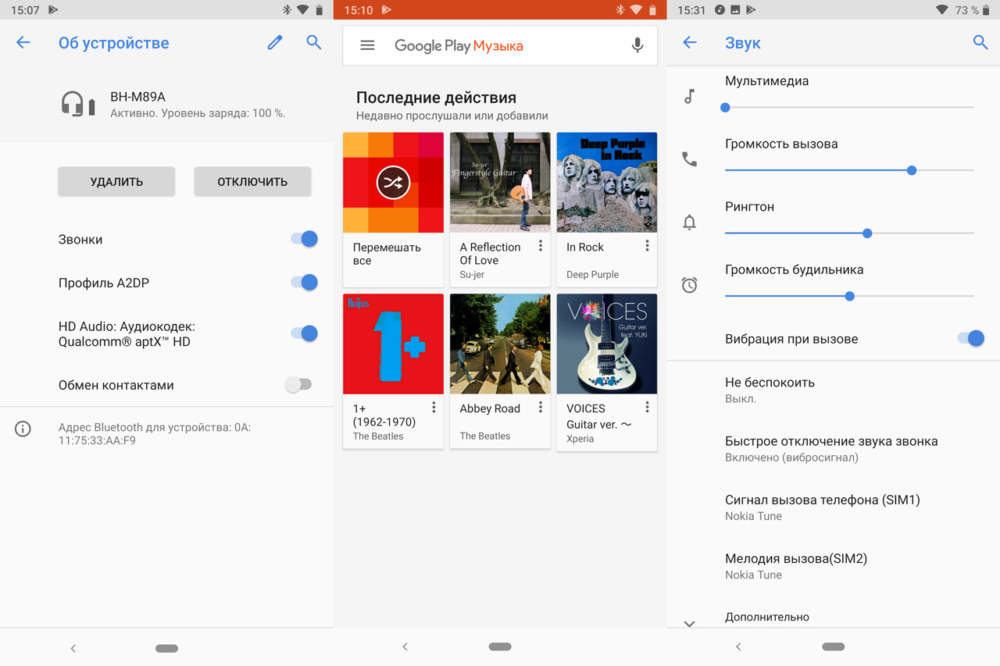The image size is (1000, 666).
Task: Toggle the Профиль A2DP switch
Action: point(305,283)
